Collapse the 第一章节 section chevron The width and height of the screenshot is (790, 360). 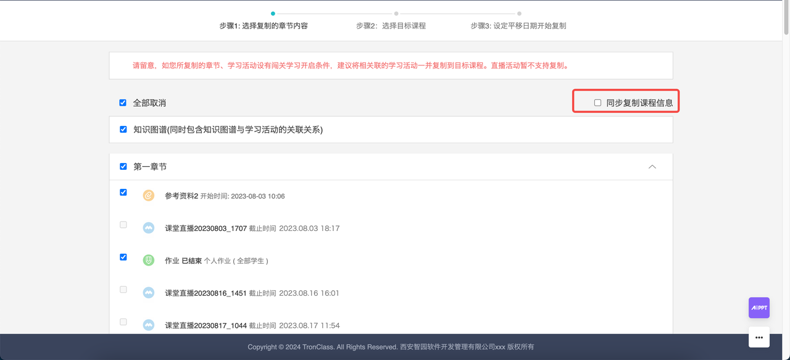pos(652,167)
